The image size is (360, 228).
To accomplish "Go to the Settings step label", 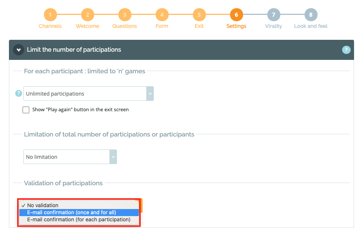I will coord(236,26).
